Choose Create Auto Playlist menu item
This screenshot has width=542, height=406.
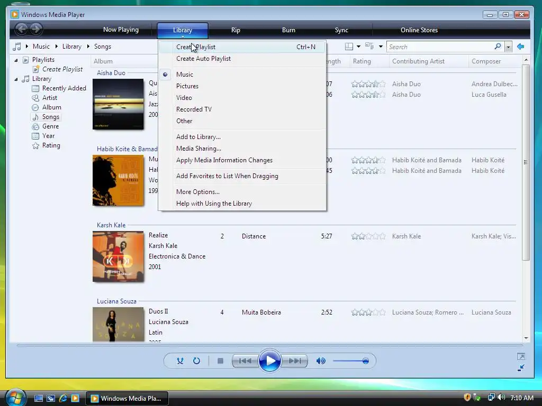(242, 59)
